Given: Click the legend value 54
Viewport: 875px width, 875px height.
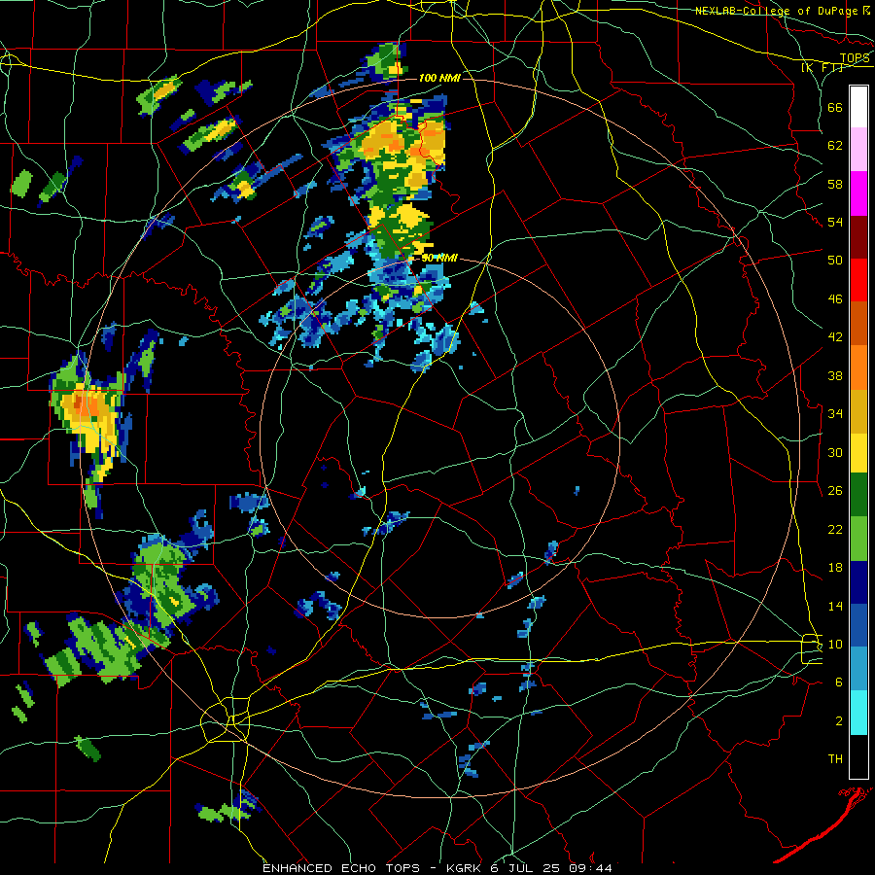Looking at the screenshot, I should 835,222.
